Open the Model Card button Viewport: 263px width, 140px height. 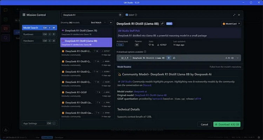[231, 24]
